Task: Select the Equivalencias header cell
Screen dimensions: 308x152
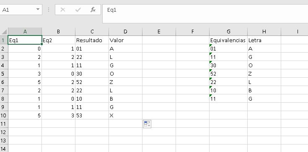Action: [228, 40]
